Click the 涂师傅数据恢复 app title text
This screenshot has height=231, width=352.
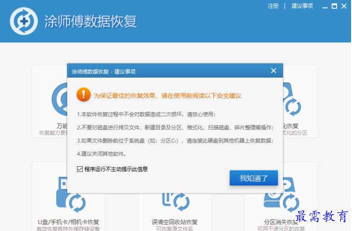[91, 21]
